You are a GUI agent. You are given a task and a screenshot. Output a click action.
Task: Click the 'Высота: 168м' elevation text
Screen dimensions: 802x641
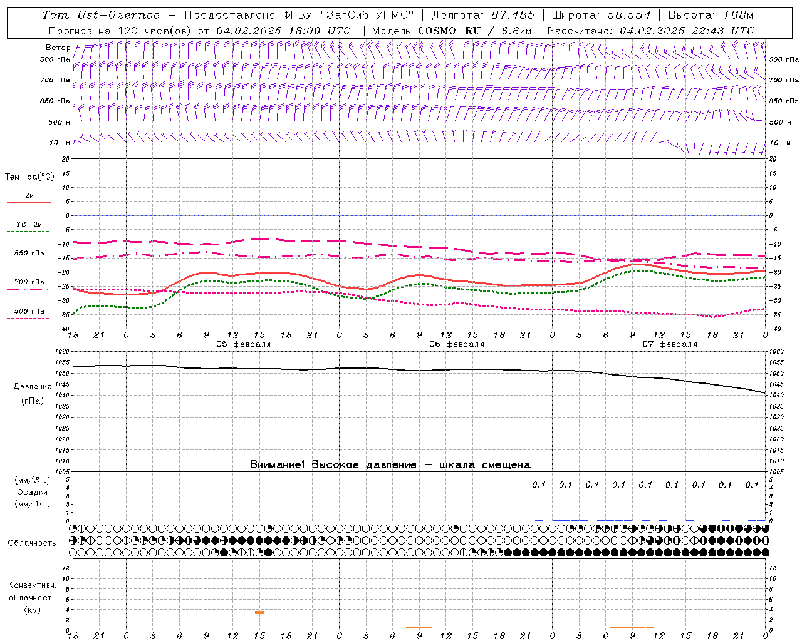pos(711,15)
